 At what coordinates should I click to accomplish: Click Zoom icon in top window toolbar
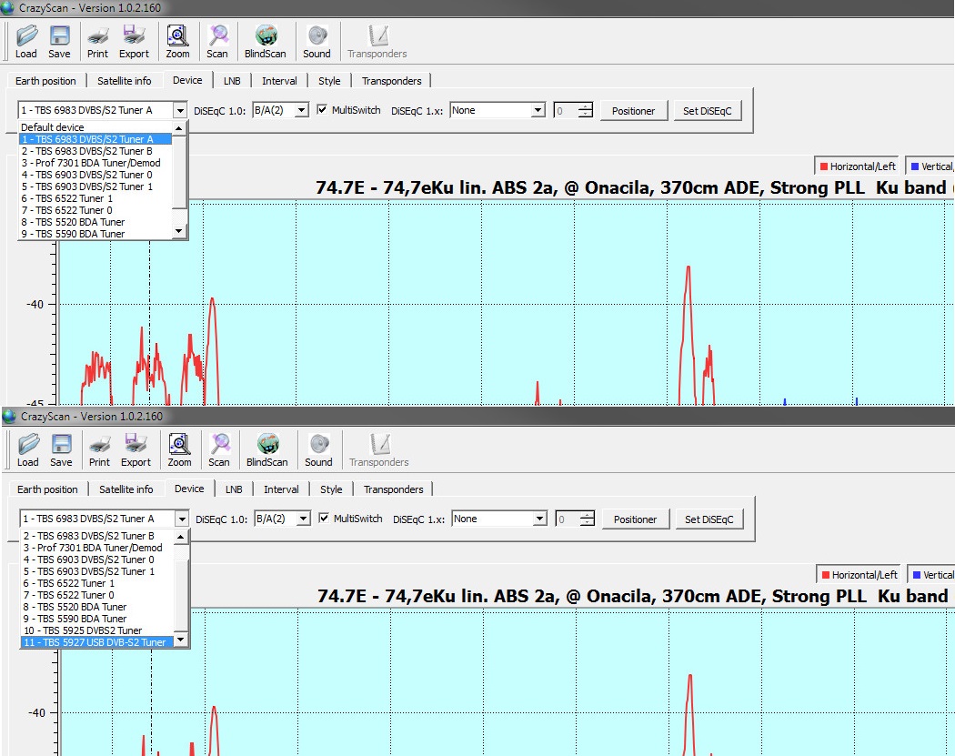point(177,35)
